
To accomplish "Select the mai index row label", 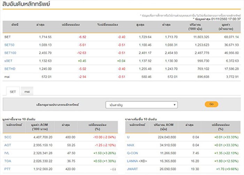I will point(7,77).
